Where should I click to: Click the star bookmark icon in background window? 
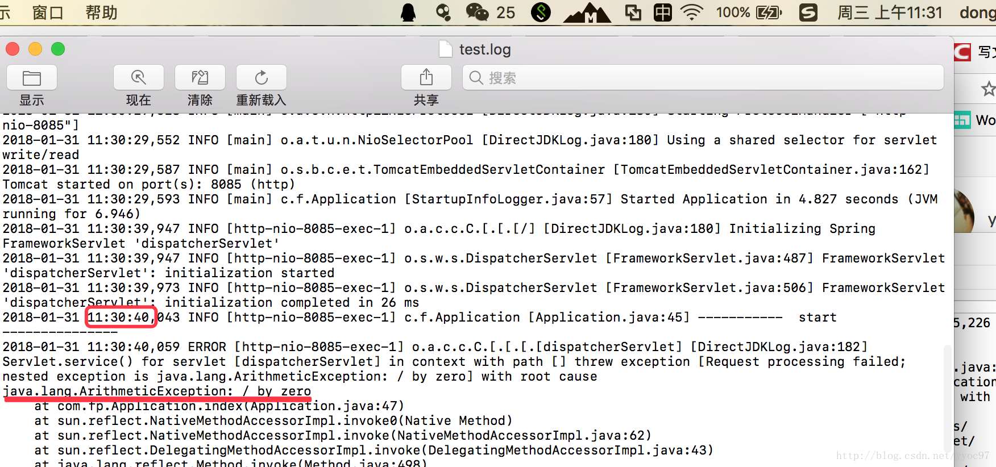click(989, 89)
